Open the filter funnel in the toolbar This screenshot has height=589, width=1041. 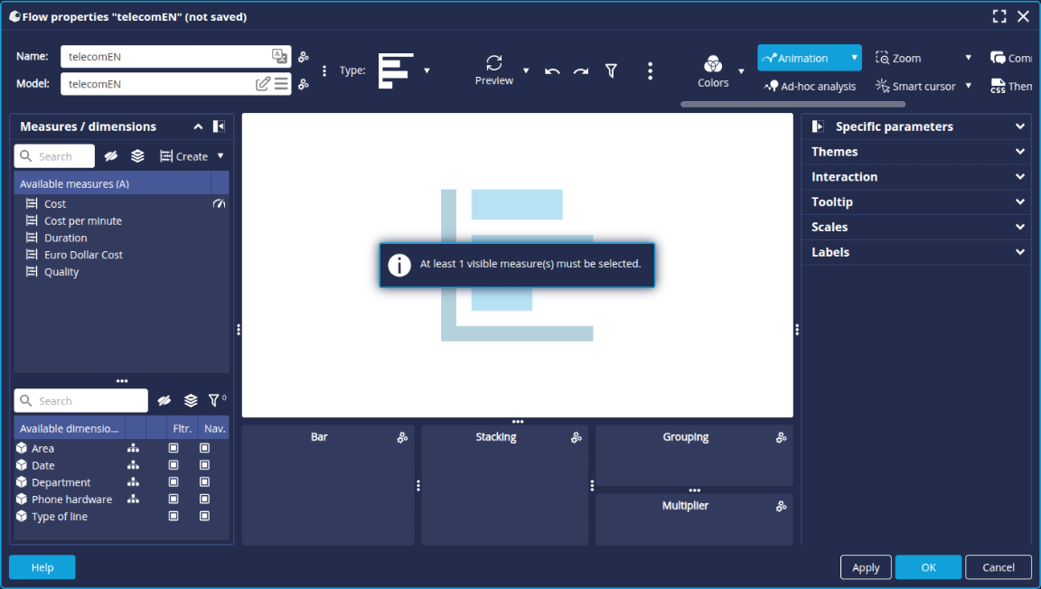point(611,70)
